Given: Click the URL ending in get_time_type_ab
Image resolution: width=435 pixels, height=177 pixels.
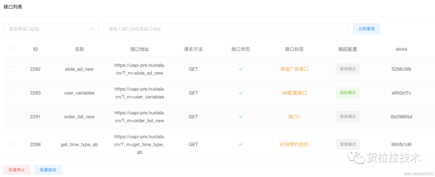Looking at the screenshot, I should tap(139, 144).
